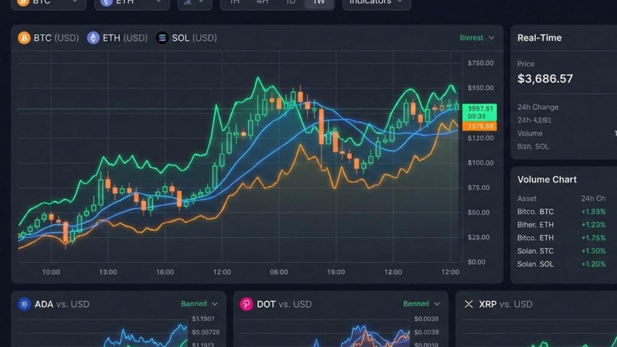Click the Cardano ADA coin icon
Image resolution: width=617 pixels, height=347 pixels.
click(24, 304)
